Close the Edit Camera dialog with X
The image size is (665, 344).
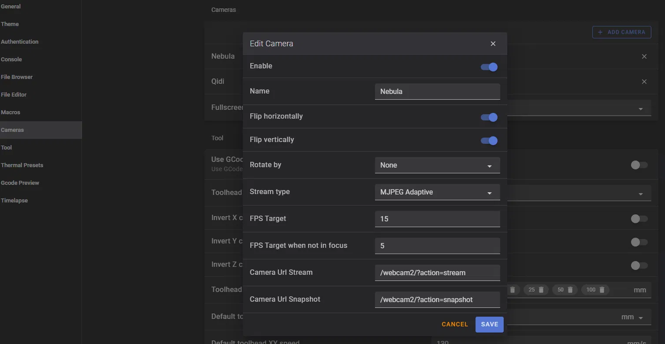coord(493,44)
